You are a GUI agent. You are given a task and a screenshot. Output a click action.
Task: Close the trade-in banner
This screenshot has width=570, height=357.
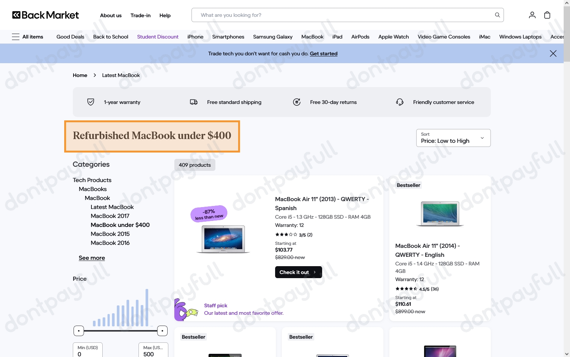(x=553, y=53)
